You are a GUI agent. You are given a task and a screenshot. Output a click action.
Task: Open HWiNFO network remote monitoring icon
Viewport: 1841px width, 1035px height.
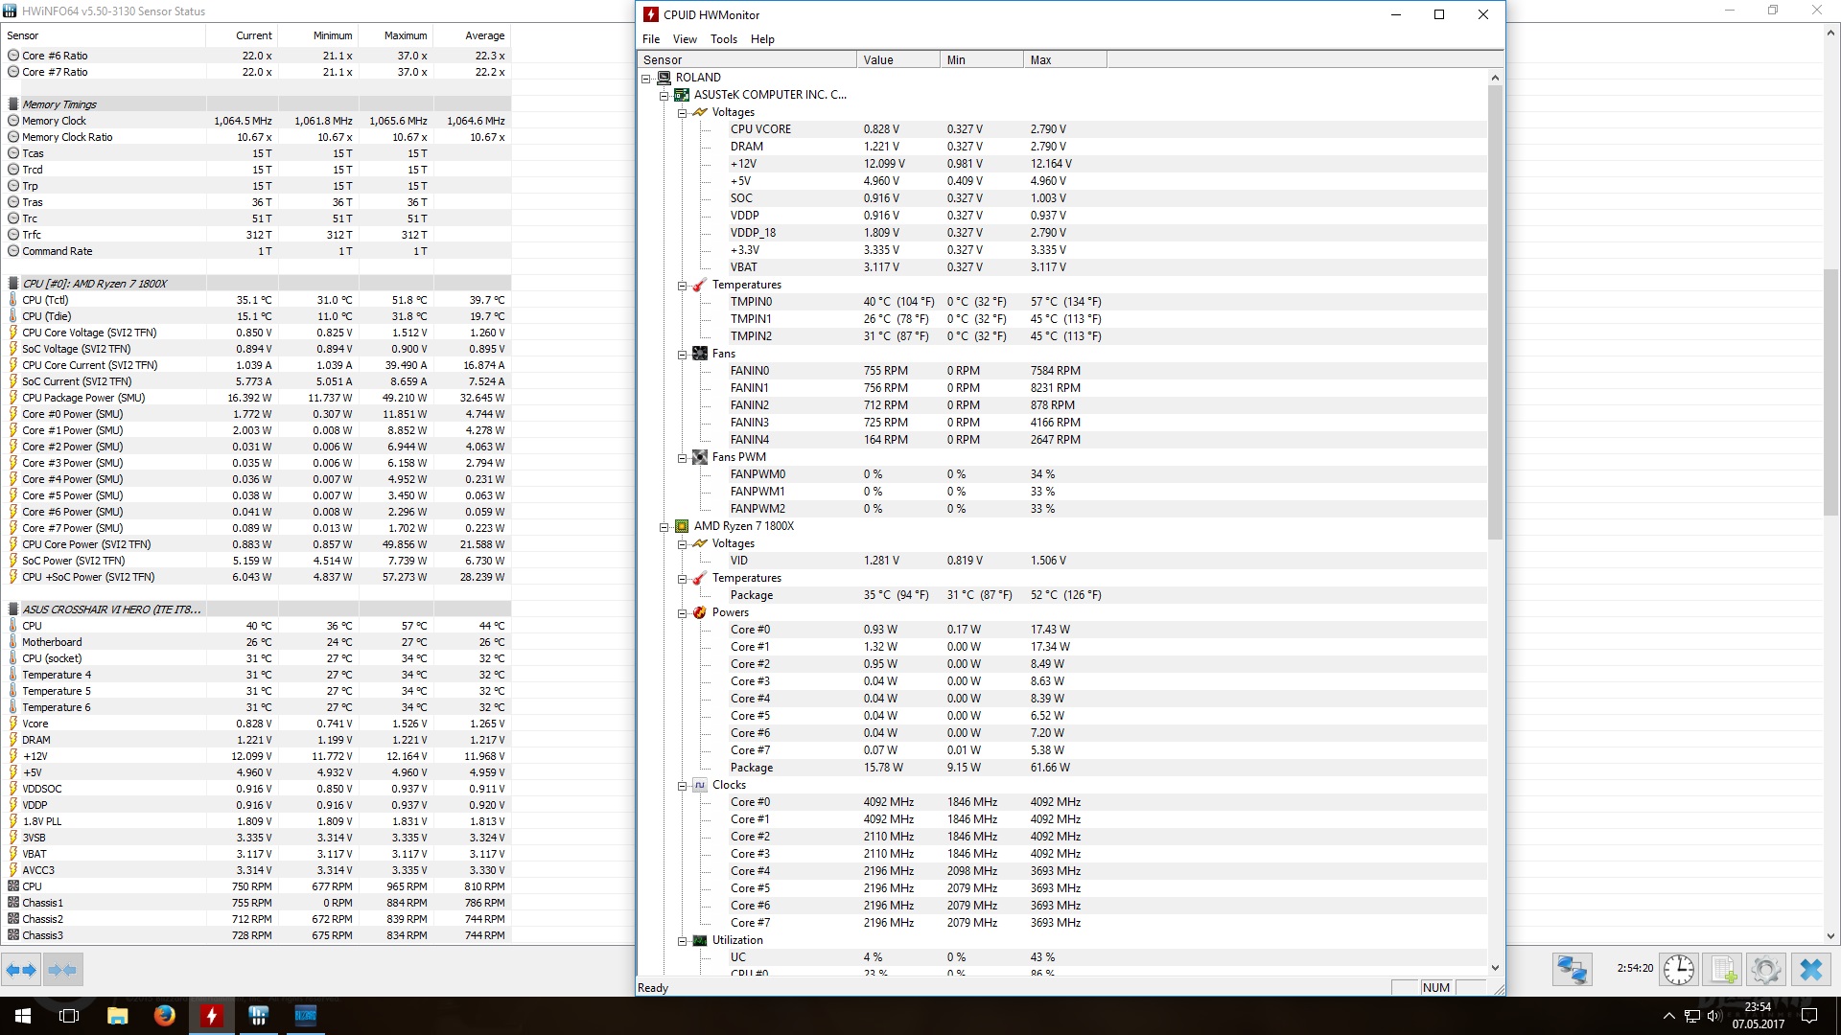[1573, 970]
